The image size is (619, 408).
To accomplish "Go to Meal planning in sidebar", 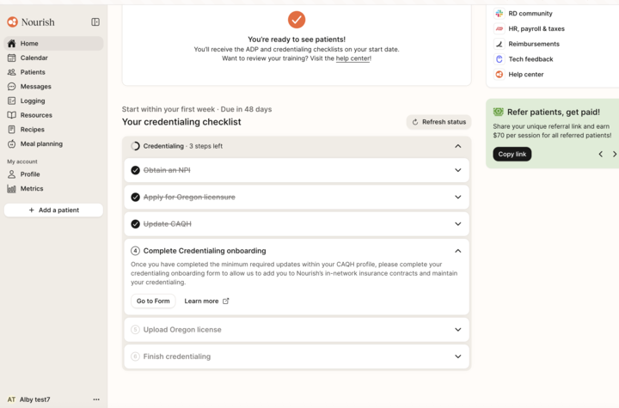I will [41, 143].
